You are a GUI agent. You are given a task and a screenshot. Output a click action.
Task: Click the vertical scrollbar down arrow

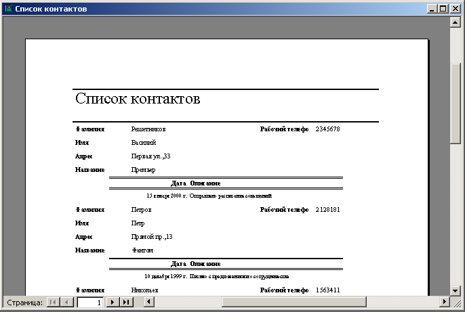pyautogui.click(x=456, y=291)
